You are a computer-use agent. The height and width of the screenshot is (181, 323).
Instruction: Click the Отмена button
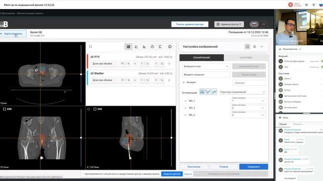tap(224, 166)
